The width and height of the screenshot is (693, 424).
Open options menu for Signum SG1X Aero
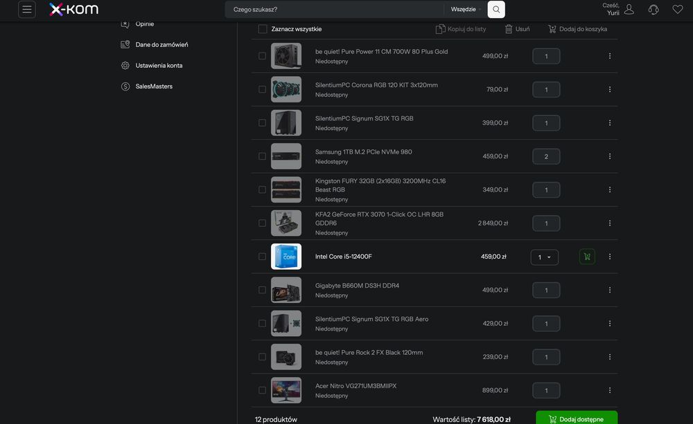(610, 324)
